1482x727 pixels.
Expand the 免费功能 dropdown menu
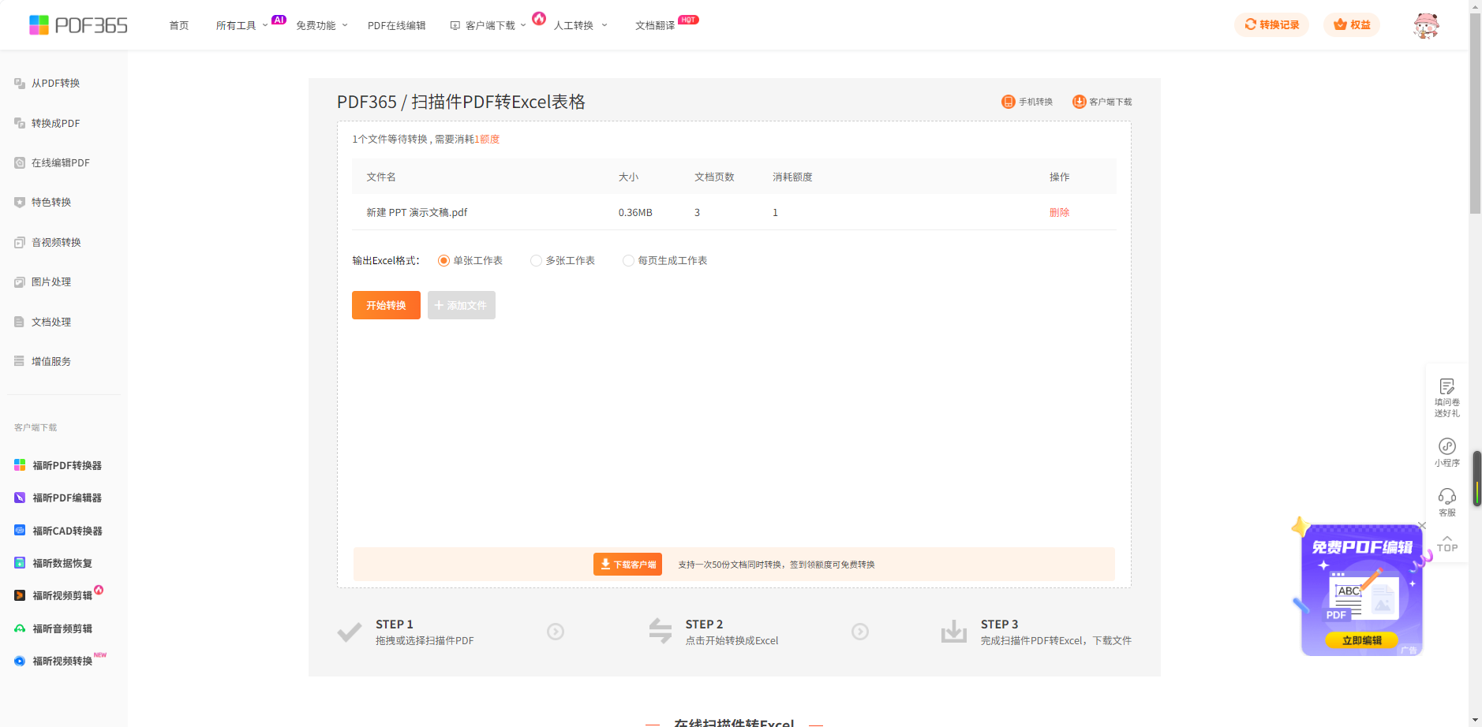(321, 26)
